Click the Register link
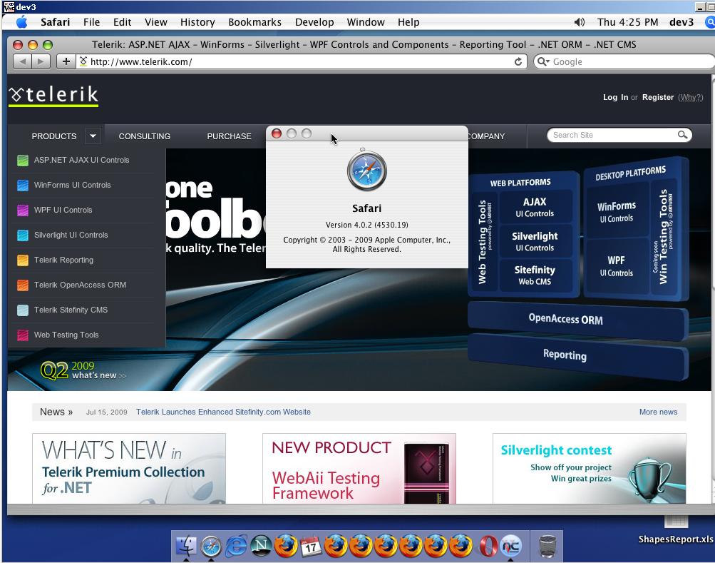The image size is (715, 563). click(657, 97)
